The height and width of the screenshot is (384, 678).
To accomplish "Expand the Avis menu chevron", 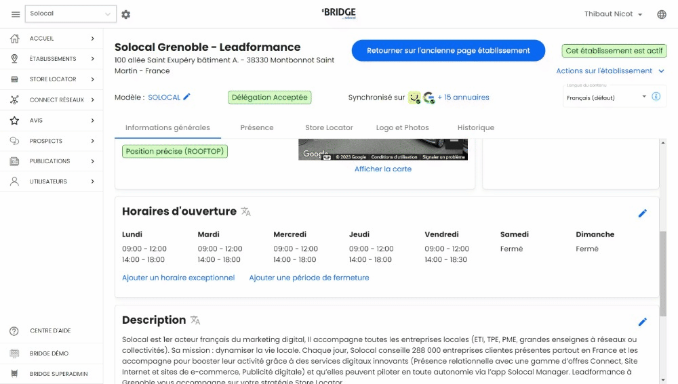I will click(92, 121).
